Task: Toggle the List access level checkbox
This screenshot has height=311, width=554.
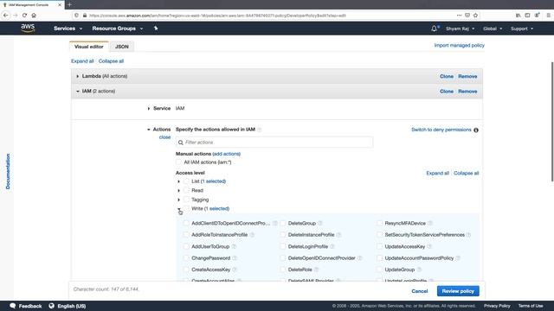Action: tap(186, 181)
